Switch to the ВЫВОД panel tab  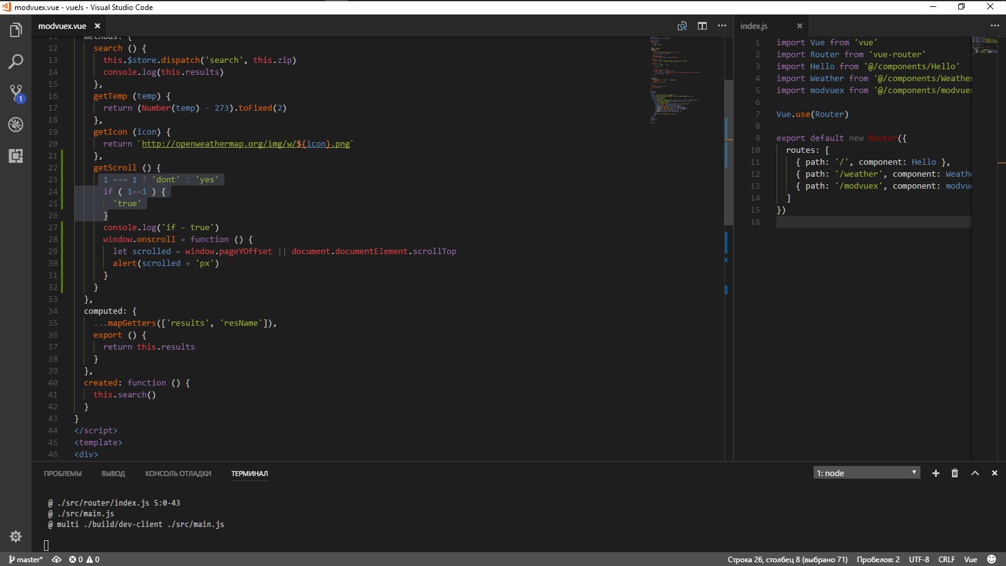(113, 474)
